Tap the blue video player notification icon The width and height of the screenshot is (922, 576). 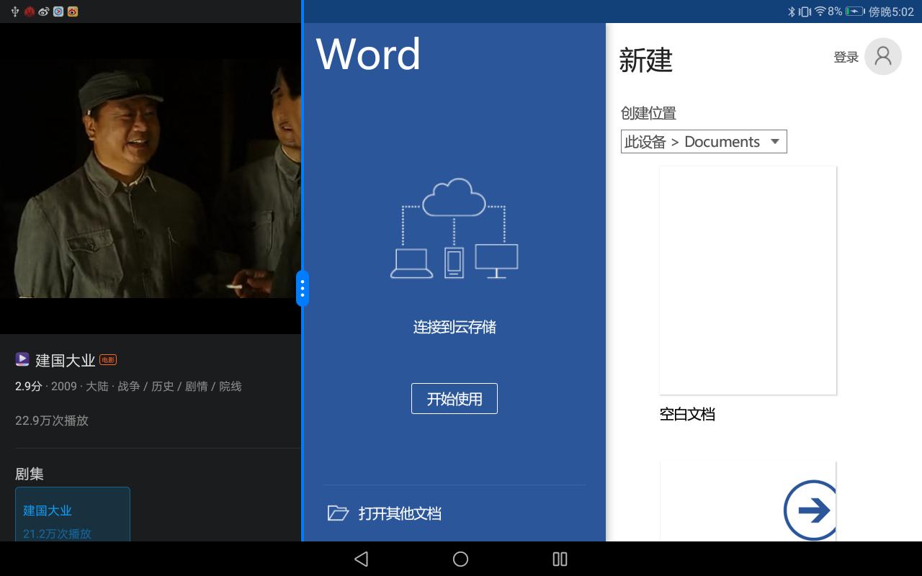coord(58,12)
